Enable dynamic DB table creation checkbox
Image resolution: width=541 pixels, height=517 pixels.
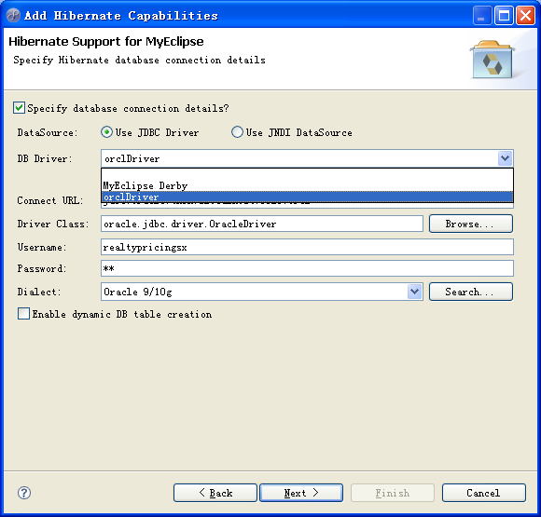tap(24, 314)
